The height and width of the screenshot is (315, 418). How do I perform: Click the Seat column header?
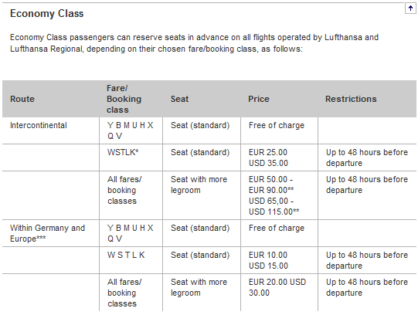coord(180,99)
